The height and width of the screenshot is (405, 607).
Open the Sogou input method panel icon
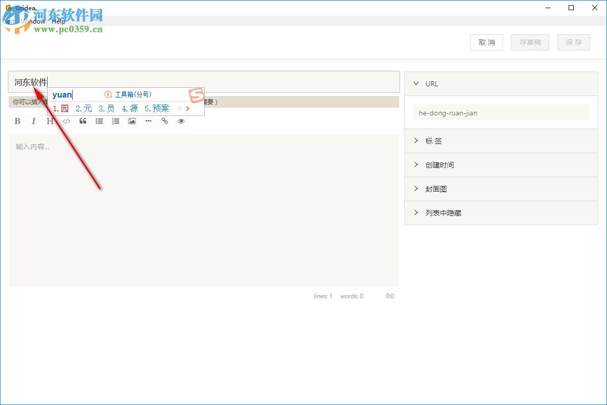197,95
